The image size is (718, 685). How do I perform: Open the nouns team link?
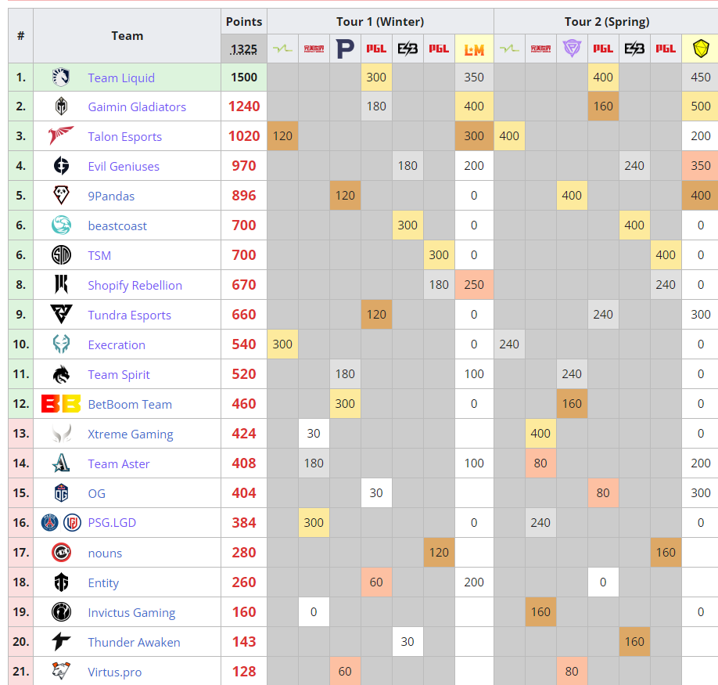click(x=105, y=553)
